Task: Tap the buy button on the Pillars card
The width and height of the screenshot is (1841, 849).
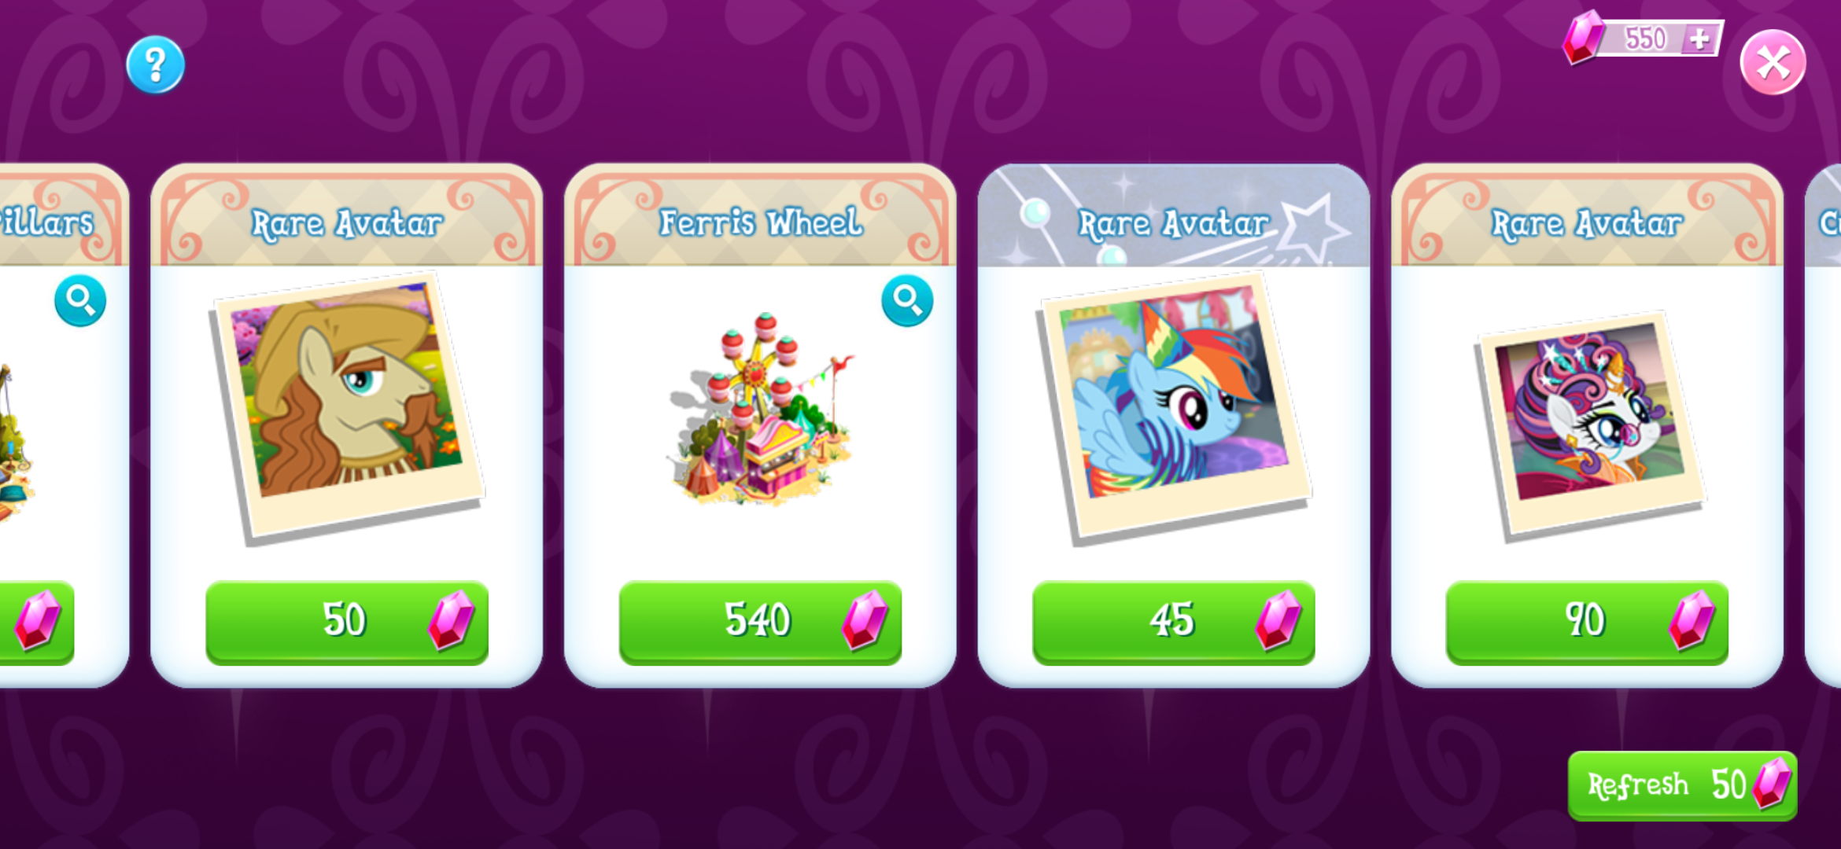Action: 37,622
